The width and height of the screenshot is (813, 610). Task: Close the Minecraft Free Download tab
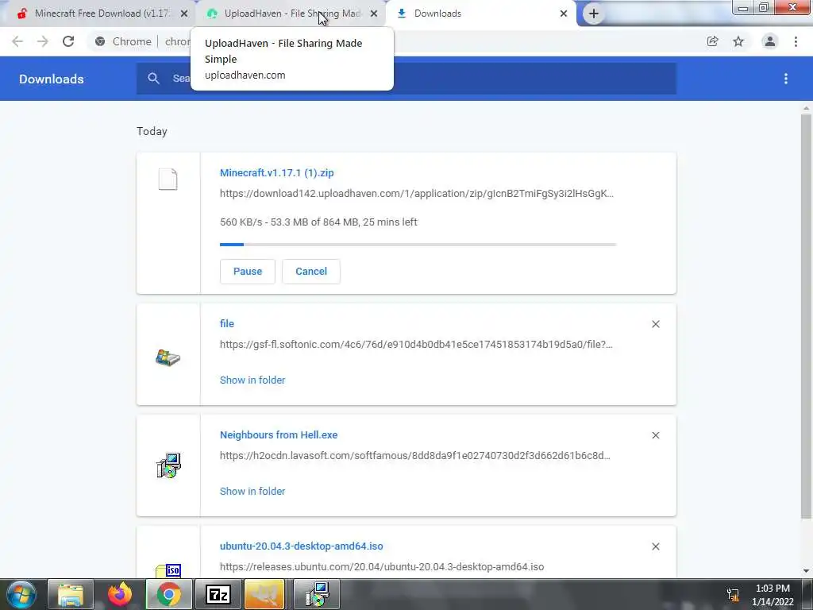(184, 14)
